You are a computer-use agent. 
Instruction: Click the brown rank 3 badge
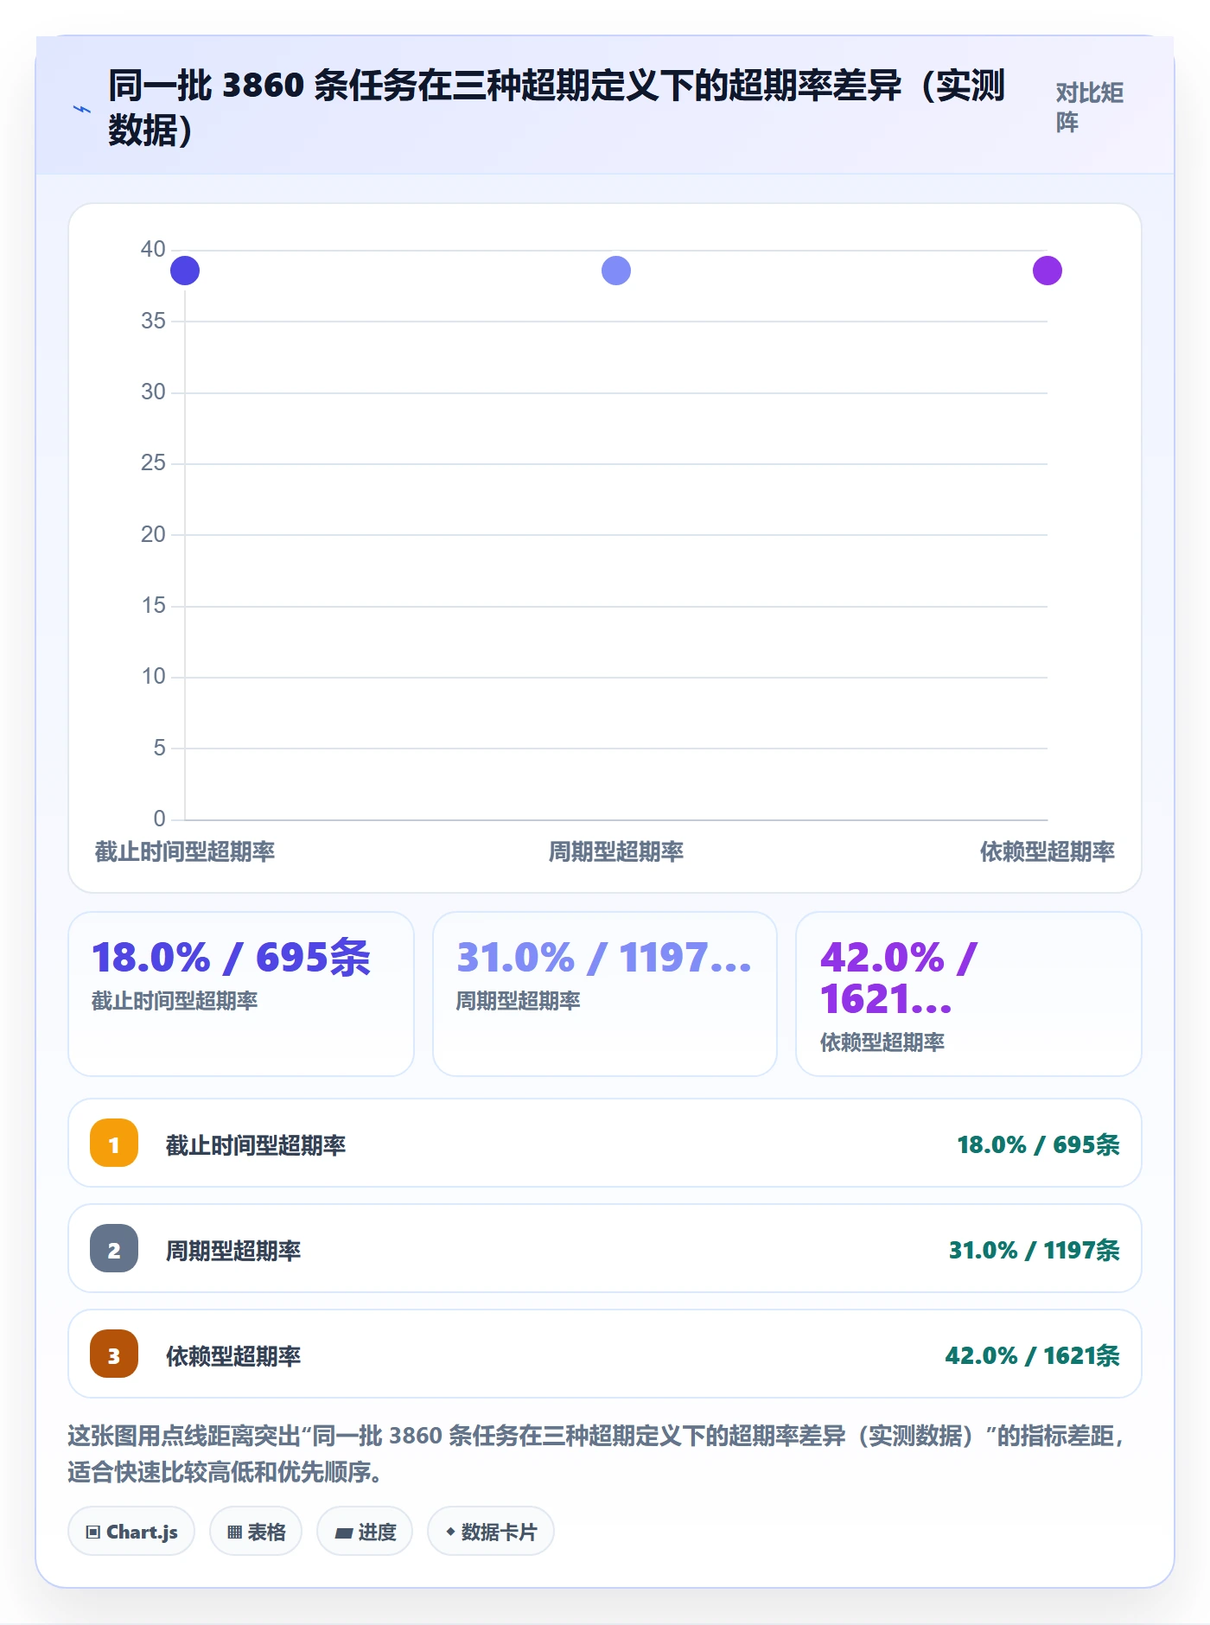tap(114, 1354)
